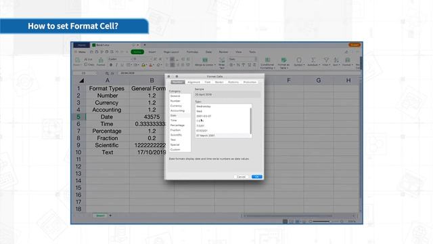The width and height of the screenshot is (433, 244).
Task: Click the Conditional Formatting icon
Action: [x=267, y=60]
